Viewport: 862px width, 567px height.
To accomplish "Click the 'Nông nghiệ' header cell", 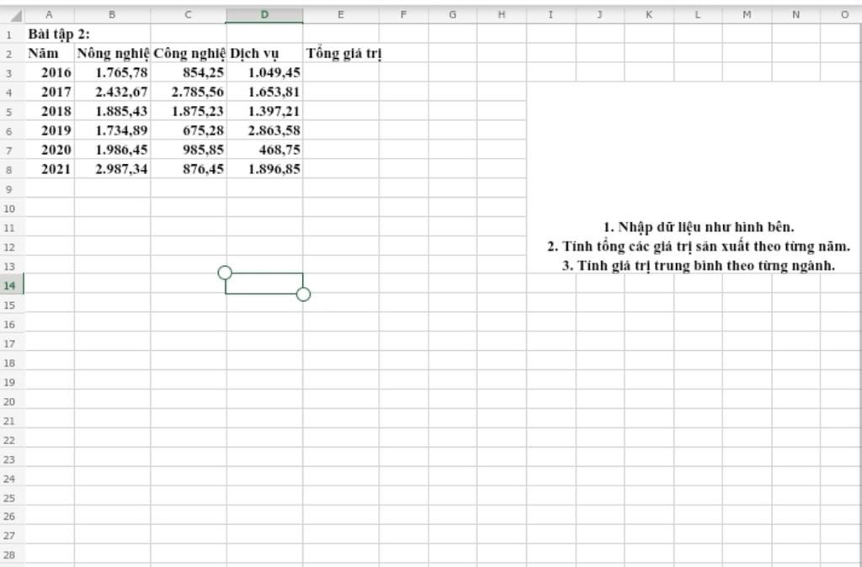I will pos(112,53).
